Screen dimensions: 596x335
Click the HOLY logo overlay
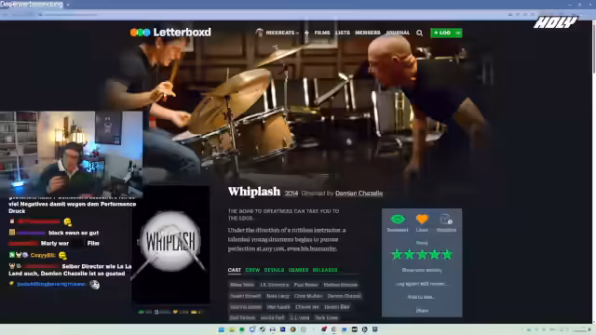[x=555, y=22]
